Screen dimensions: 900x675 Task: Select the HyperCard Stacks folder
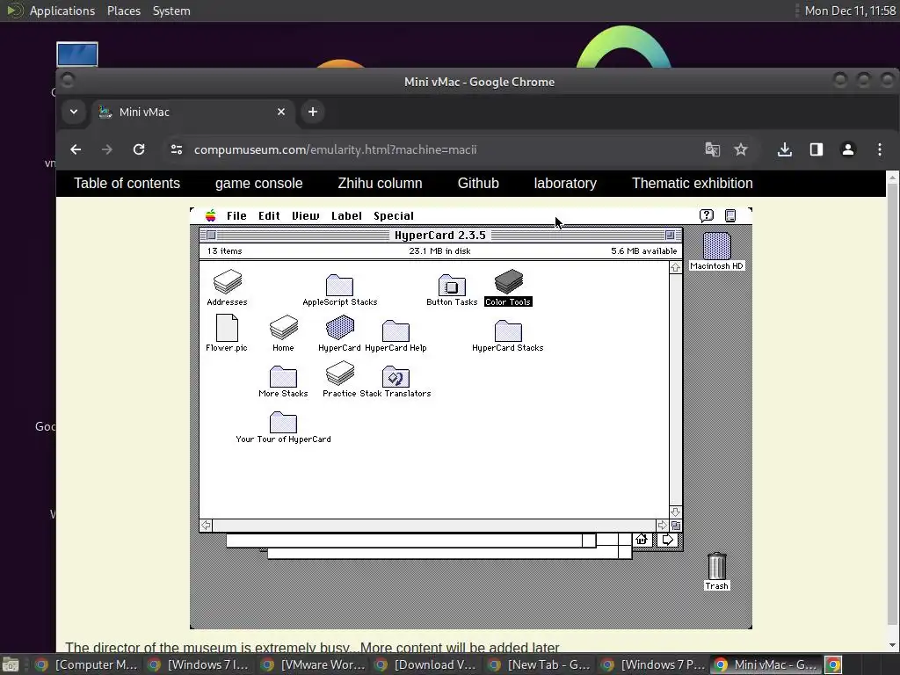[x=508, y=330]
